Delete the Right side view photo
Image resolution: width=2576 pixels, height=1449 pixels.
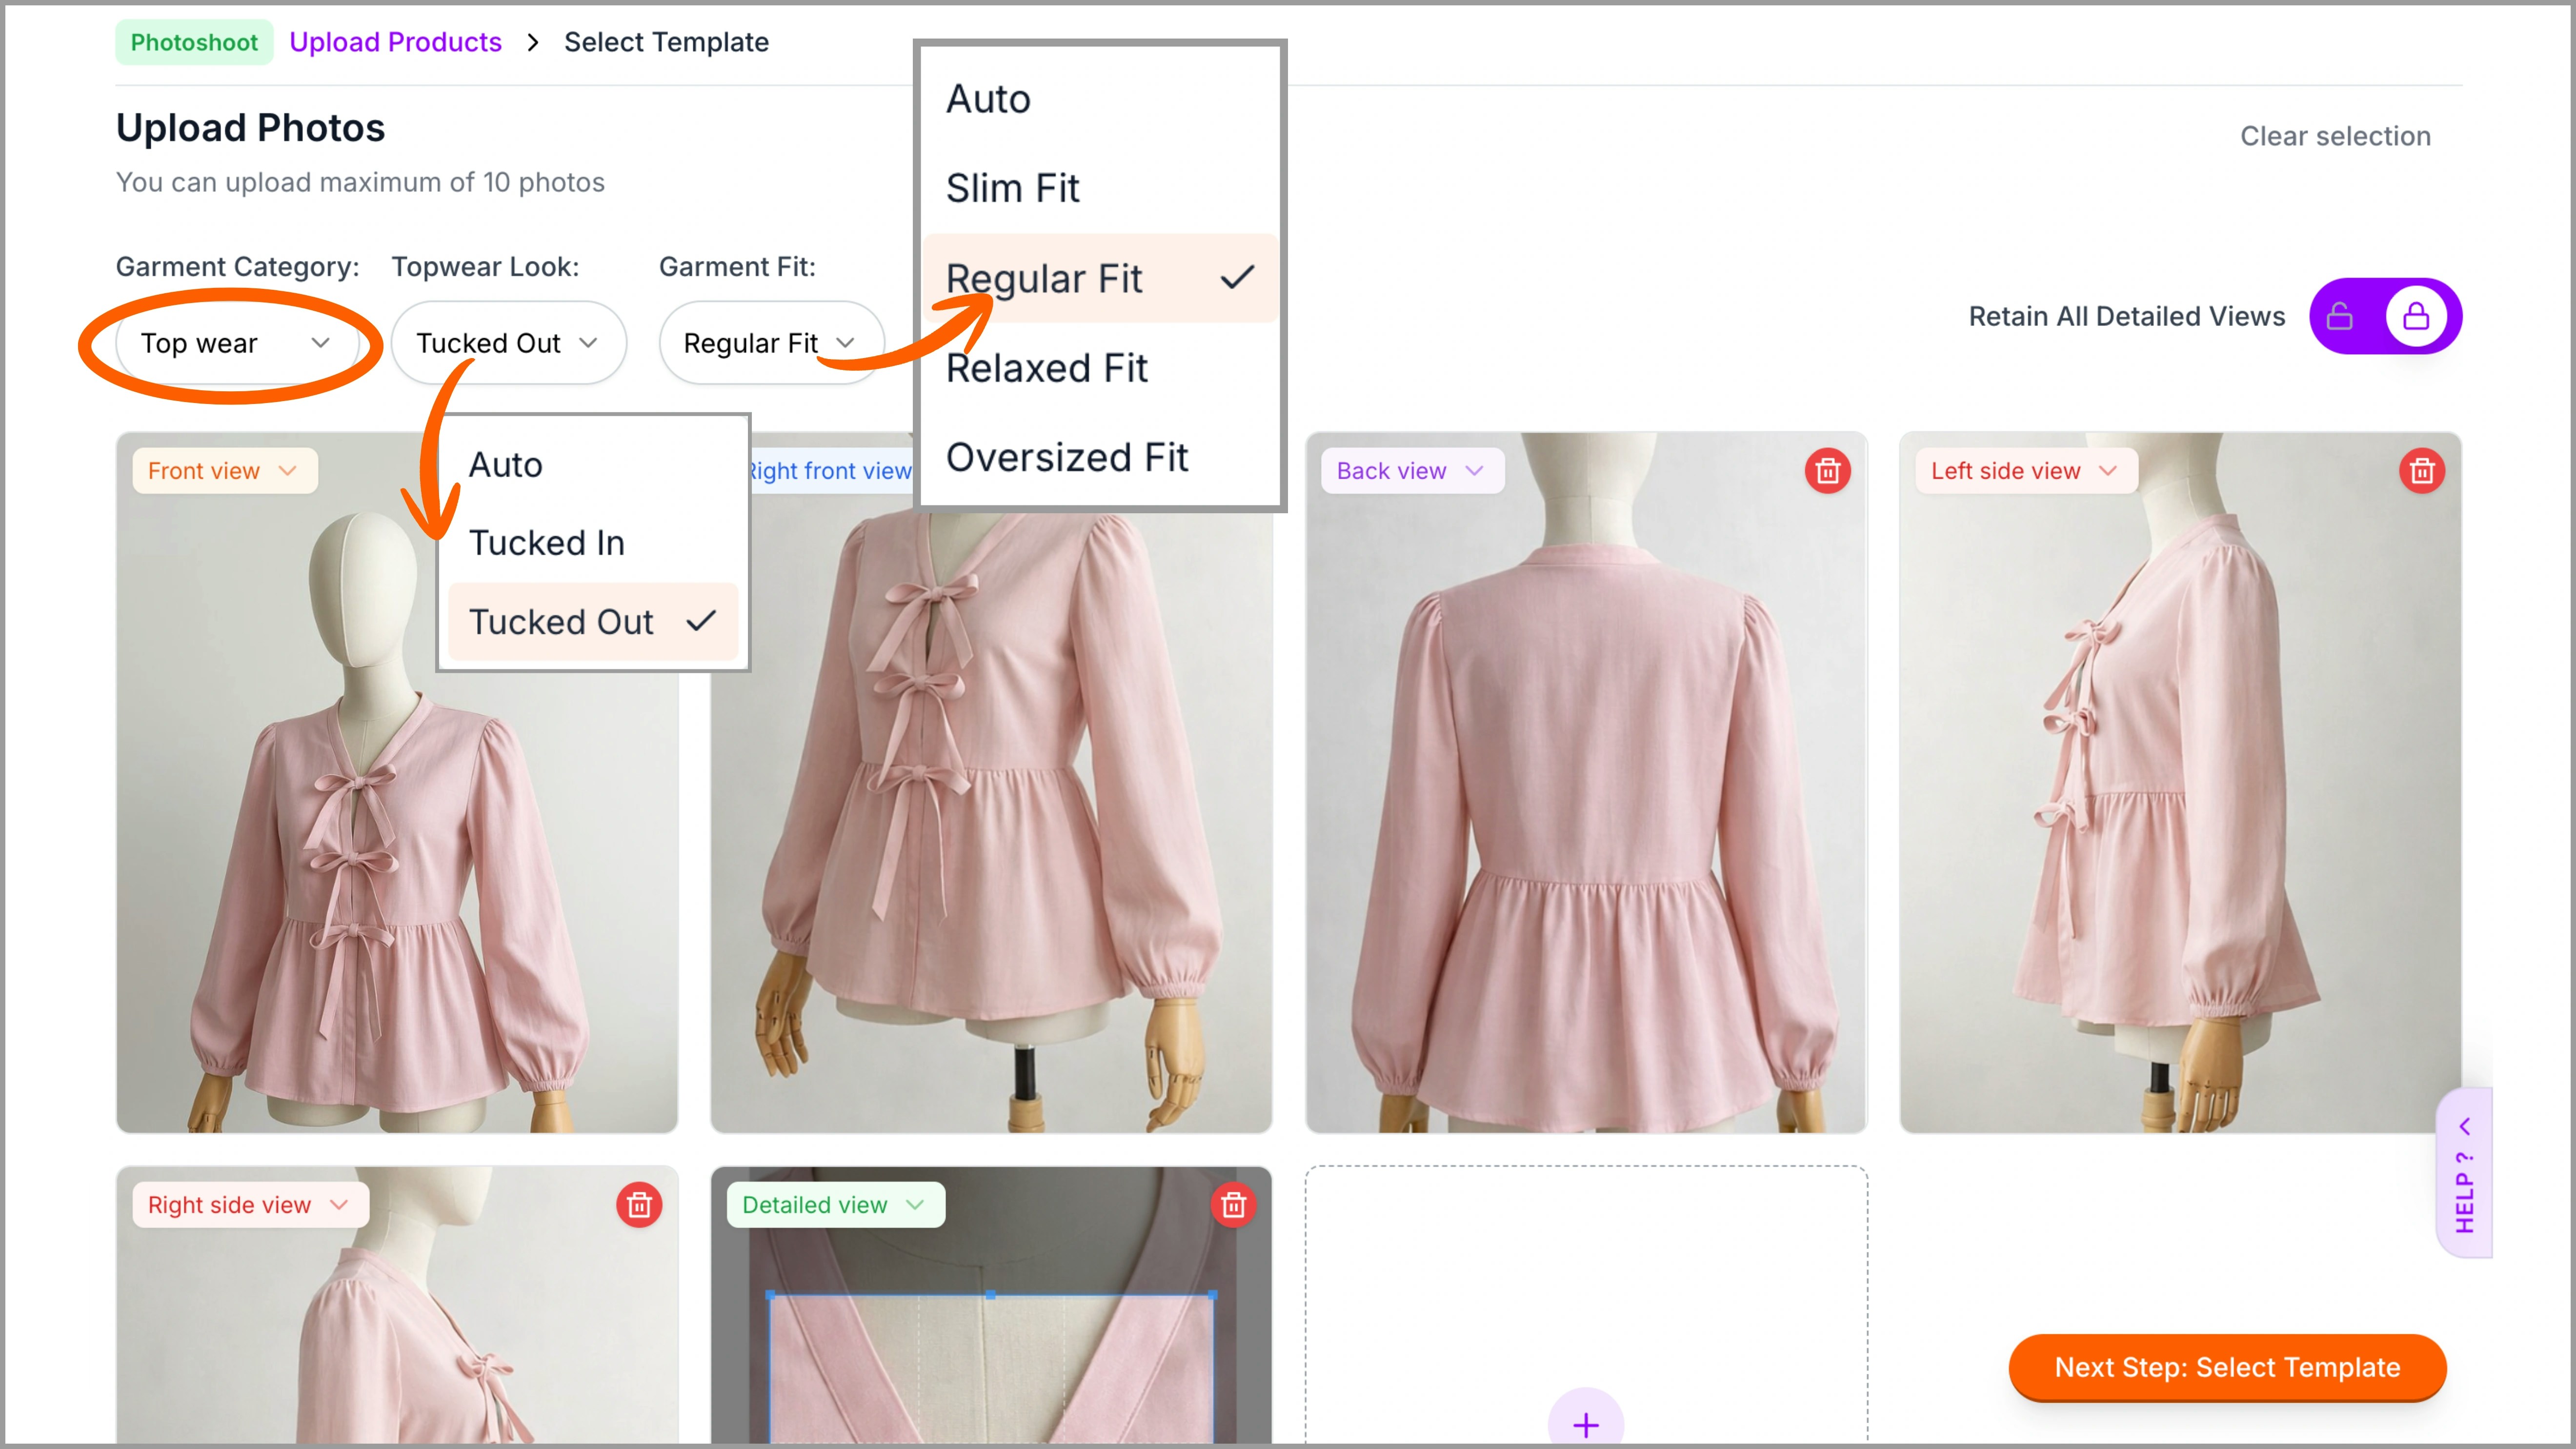click(639, 1205)
